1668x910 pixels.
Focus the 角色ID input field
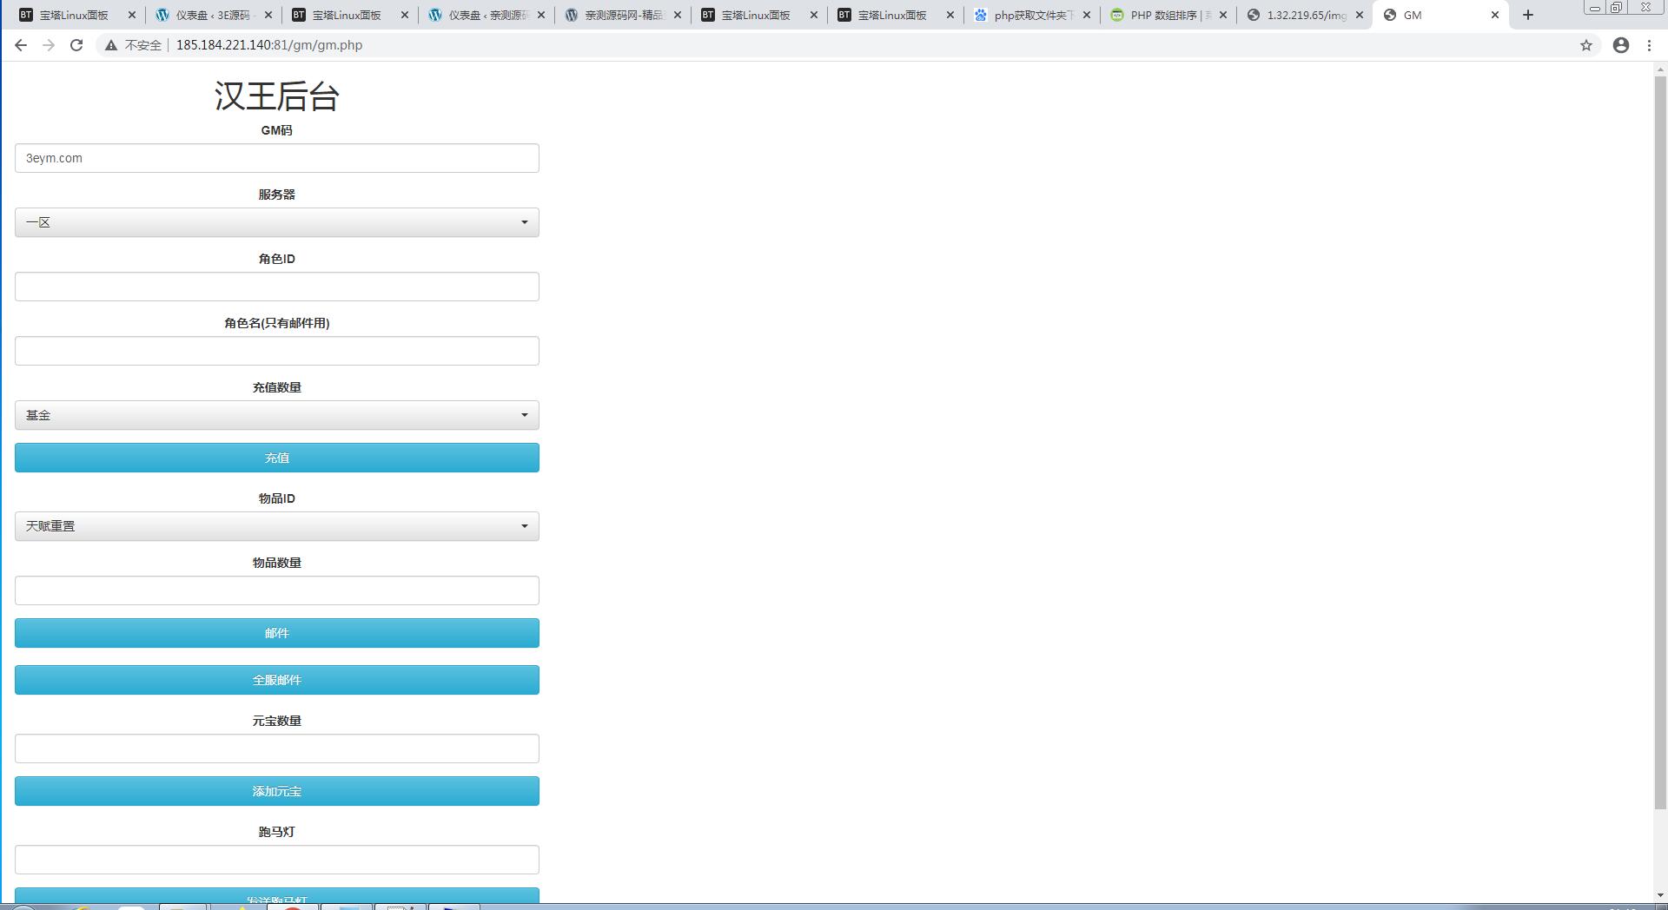276,287
